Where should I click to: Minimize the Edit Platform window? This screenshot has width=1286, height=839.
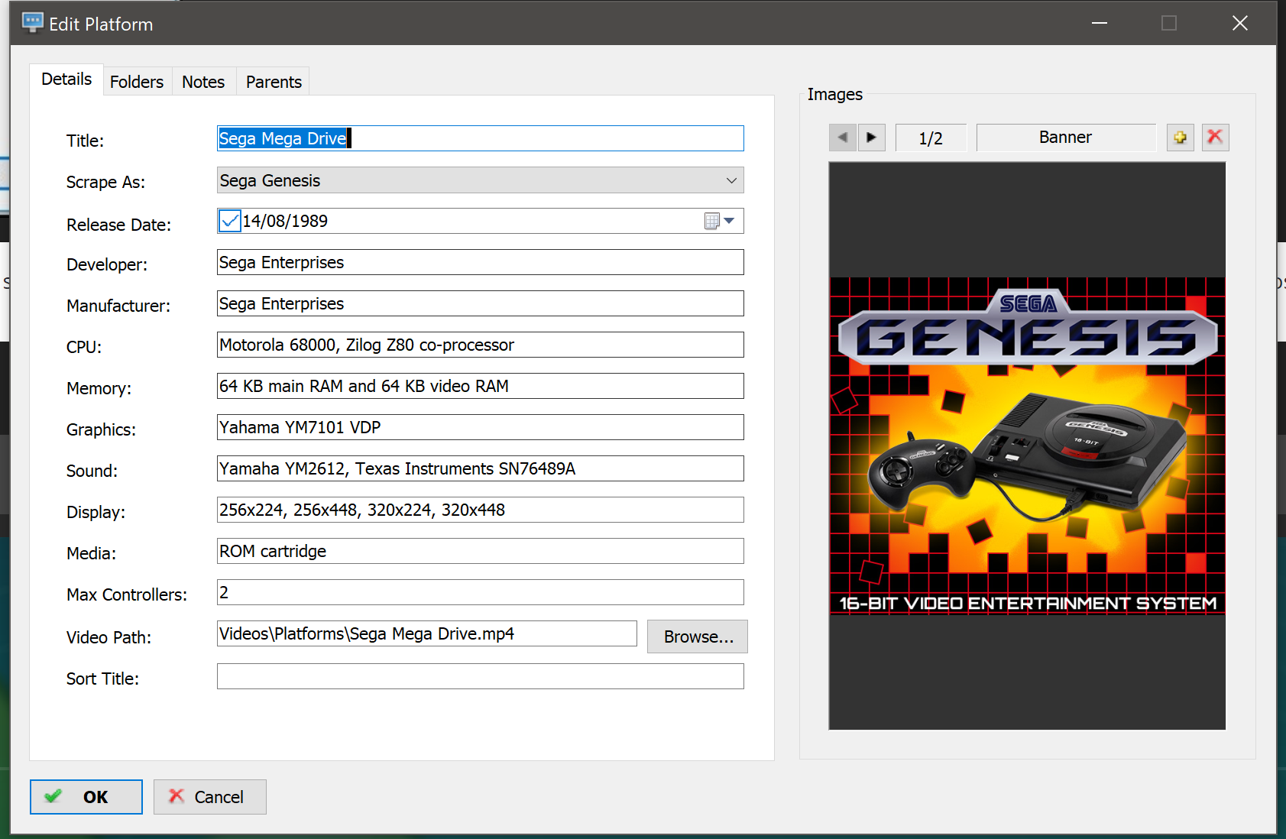[1100, 23]
